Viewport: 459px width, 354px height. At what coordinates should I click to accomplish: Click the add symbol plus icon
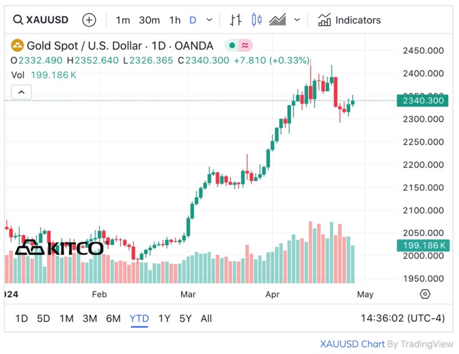(88, 20)
